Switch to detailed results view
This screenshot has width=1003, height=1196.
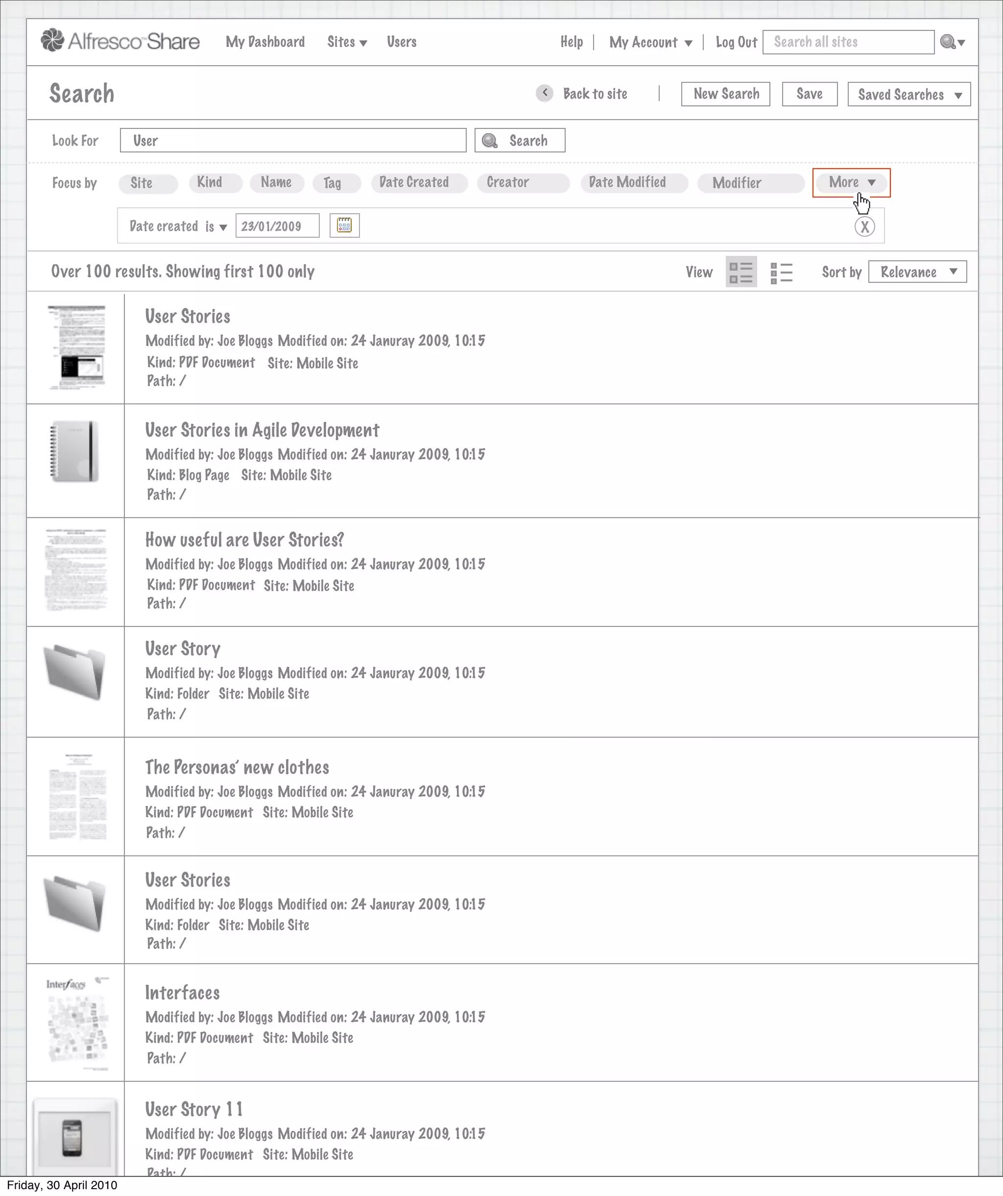tap(740, 272)
